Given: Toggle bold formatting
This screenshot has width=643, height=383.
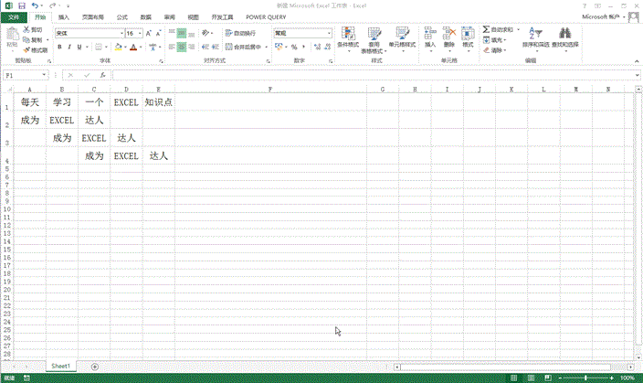Looking at the screenshot, I should pos(58,47).
